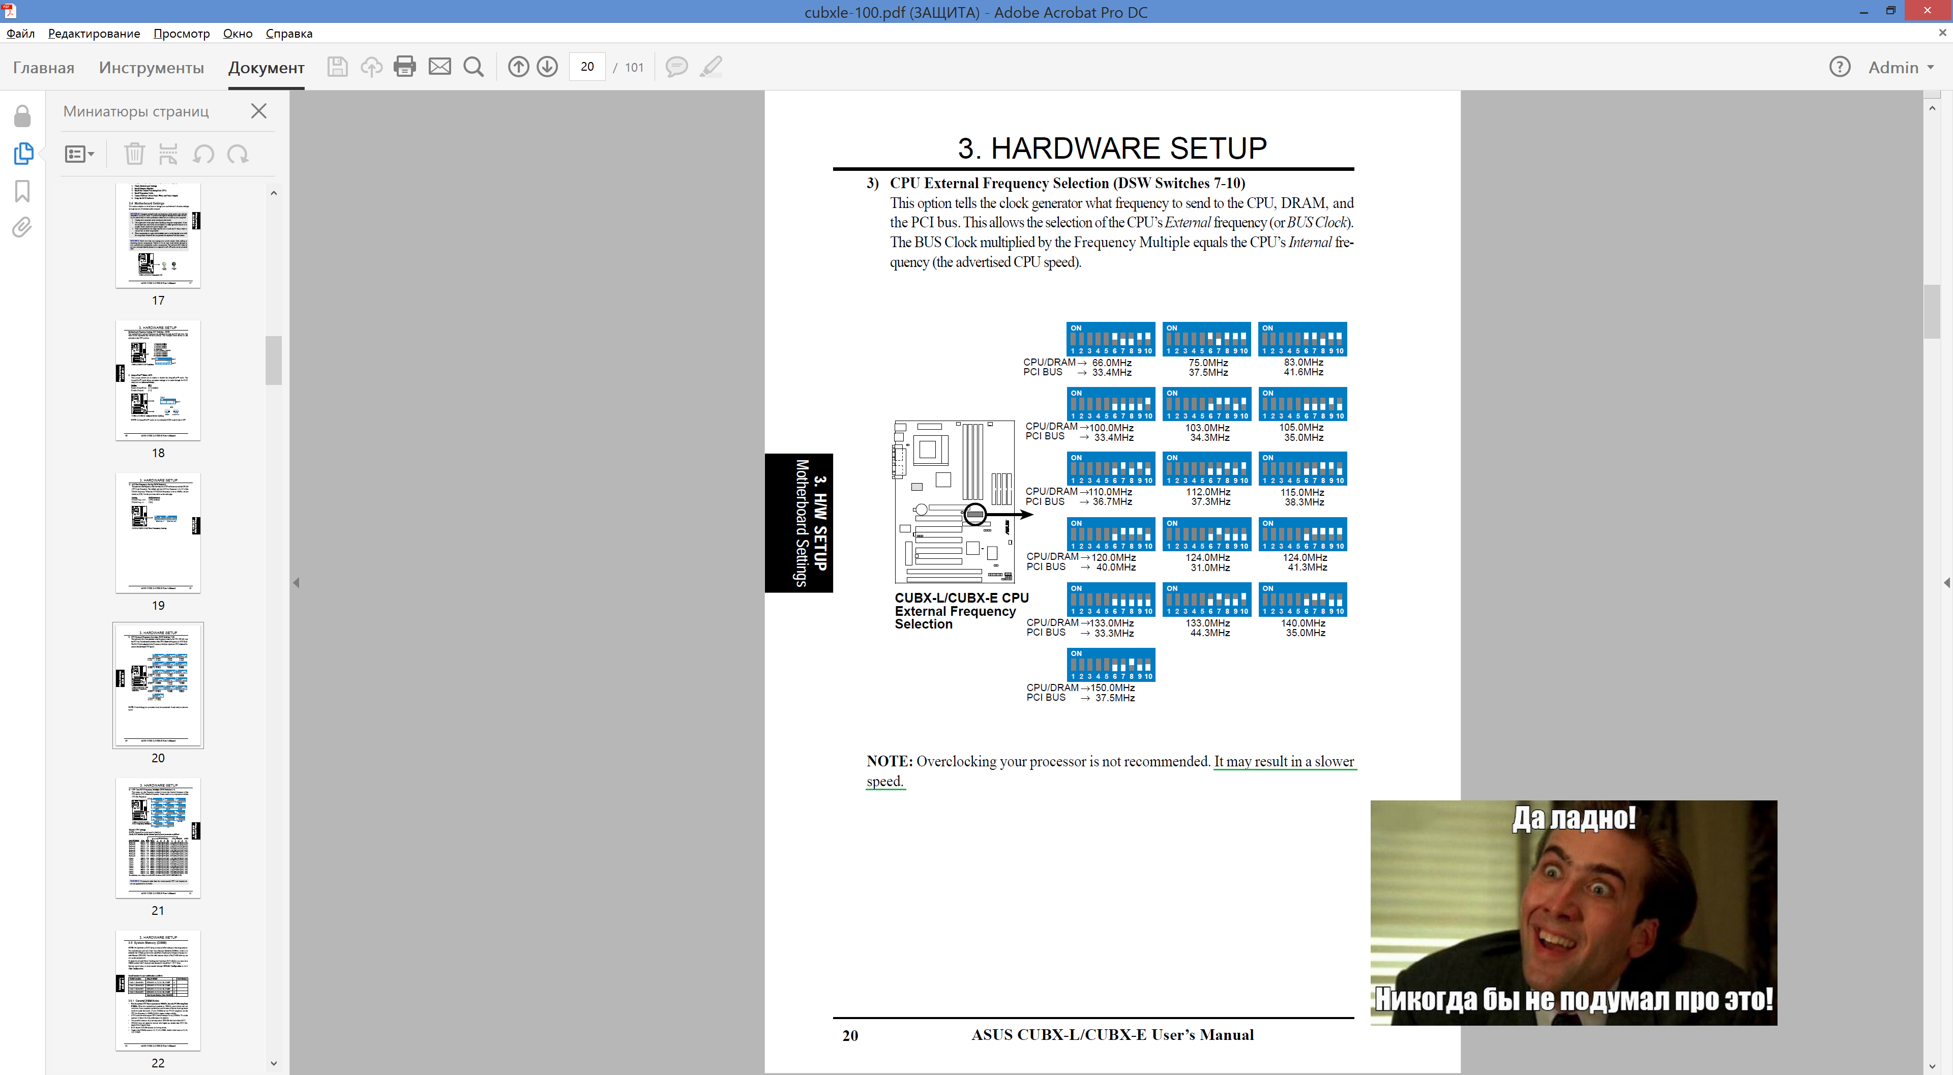Expand the Admin account menu
This screenshot has height=1075, width=1953.
(x=1901, y=67)
